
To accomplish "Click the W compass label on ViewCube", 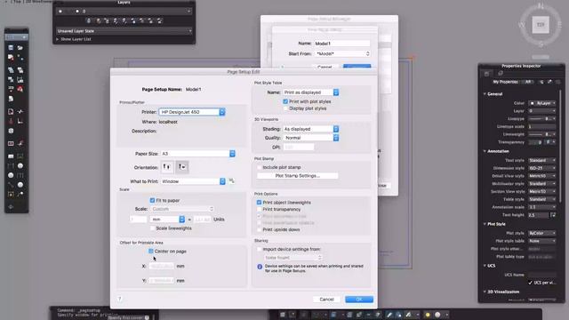I will 522,25.
